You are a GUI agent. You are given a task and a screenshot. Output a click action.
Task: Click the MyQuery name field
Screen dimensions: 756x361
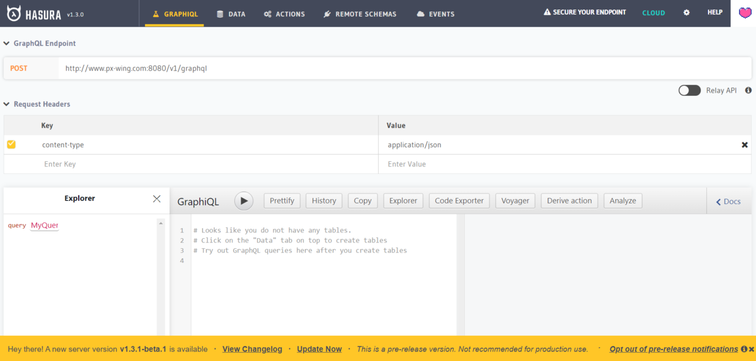pyautogui.click(x=45, y=225)
